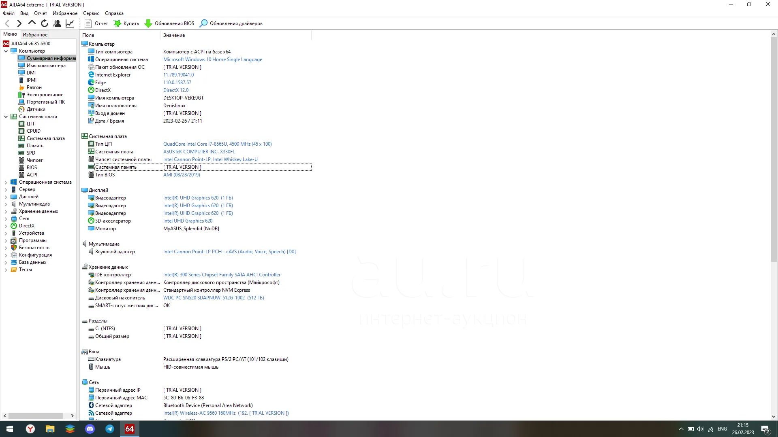Open the Отчёт report button

[x=96, y=23]
